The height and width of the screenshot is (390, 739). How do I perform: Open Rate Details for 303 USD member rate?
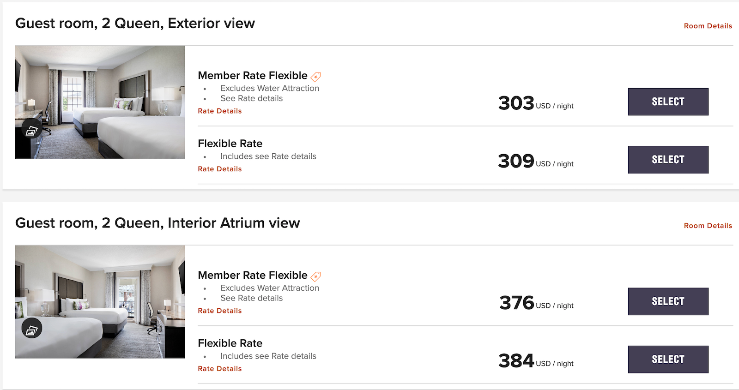click(220, 111)
